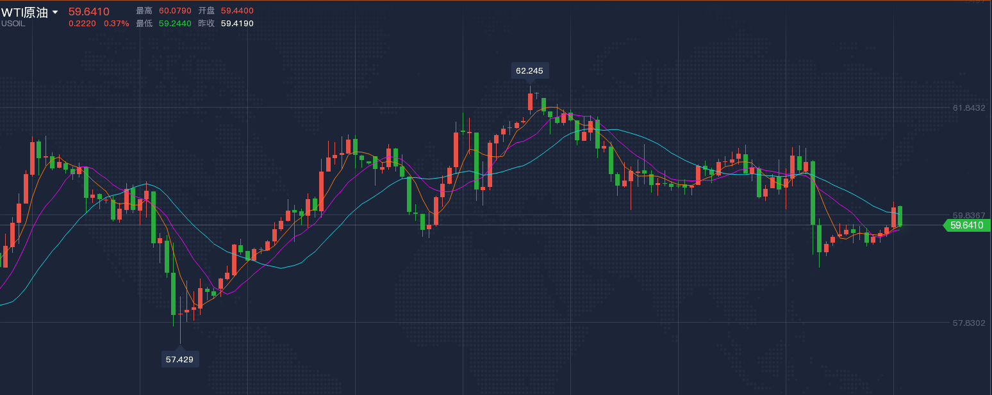The image size is (992, 395).
Task: Click the 60.0790 daily high value
Action: click(175, 11)
